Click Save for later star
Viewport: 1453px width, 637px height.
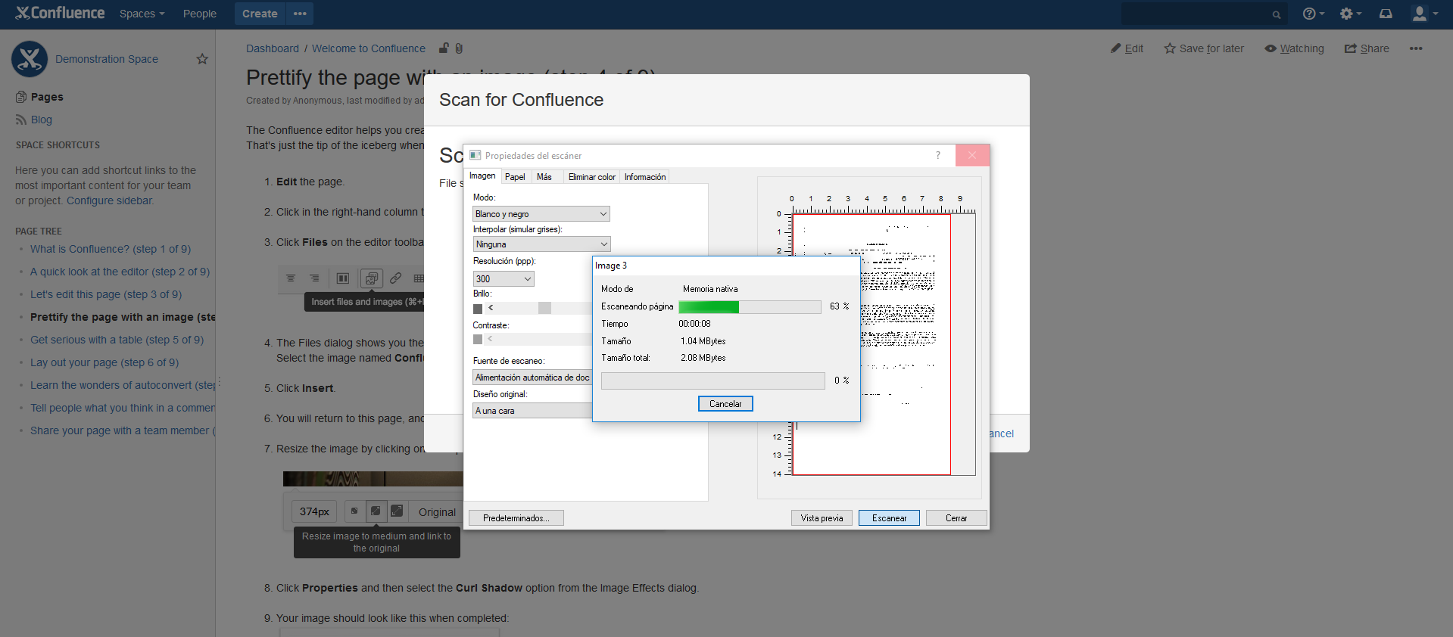pyautogui.click(x=1204, y=48)
